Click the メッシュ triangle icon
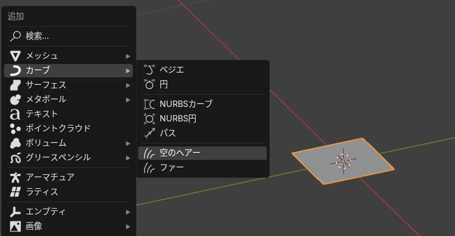Screen dimensions: 455x236 15,56
